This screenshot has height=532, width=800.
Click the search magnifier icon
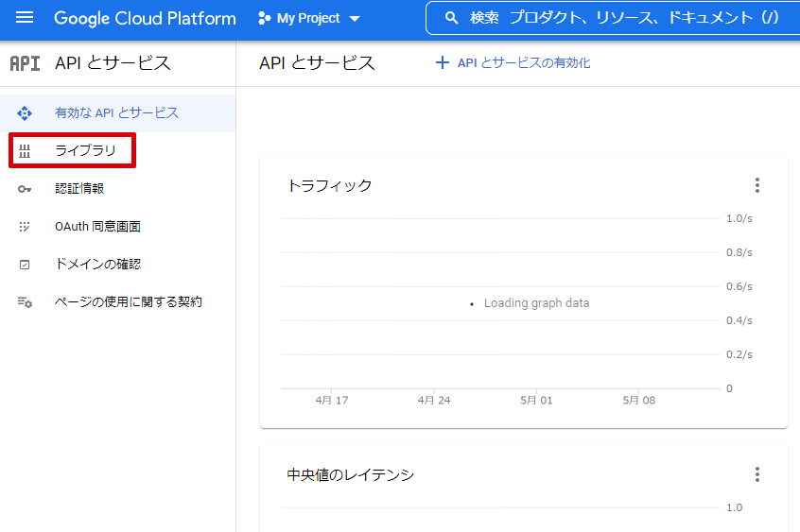(x=451, y=18)
